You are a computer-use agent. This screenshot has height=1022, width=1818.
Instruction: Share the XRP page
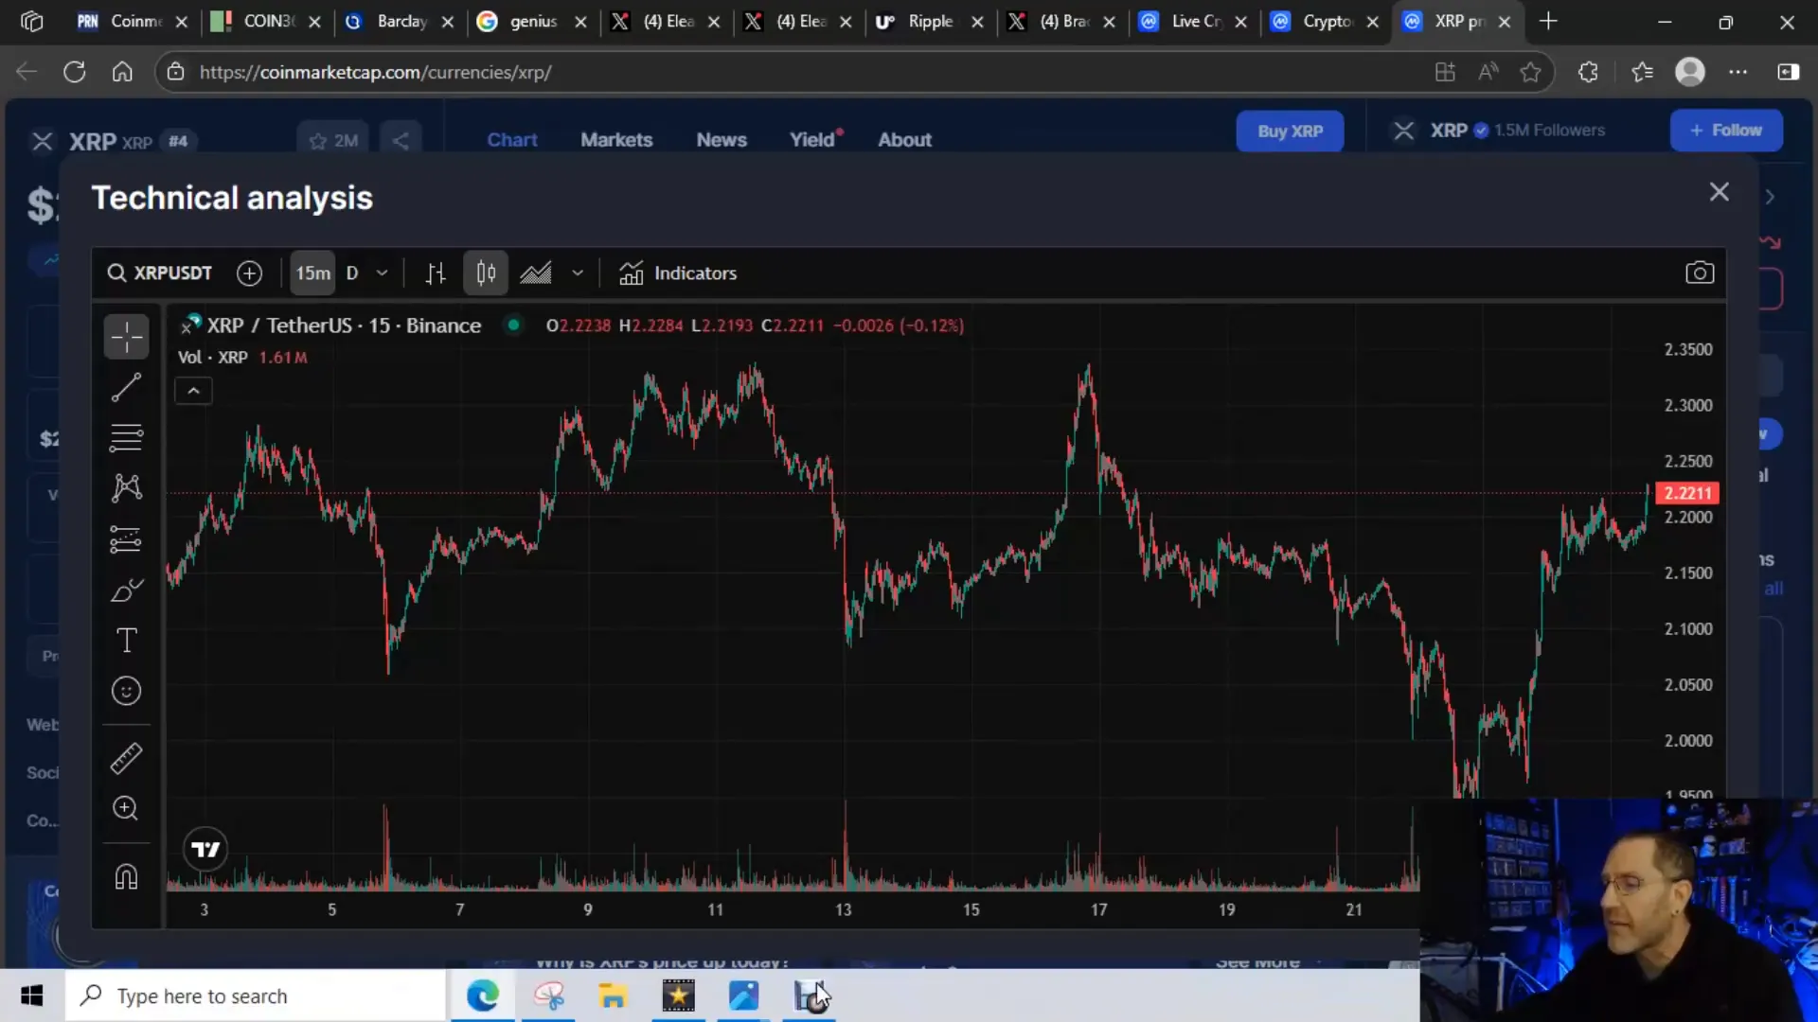401,141
